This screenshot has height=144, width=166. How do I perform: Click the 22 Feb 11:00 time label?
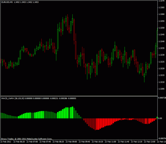[x=110, y=142]
